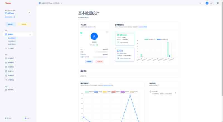Open the user account dropdown beside the top-right avatar
223x122 pixels.
pyautogui.click(x=212, y=3)
